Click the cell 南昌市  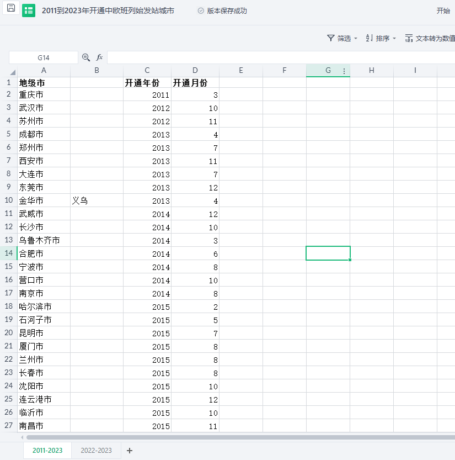(44, 426)
